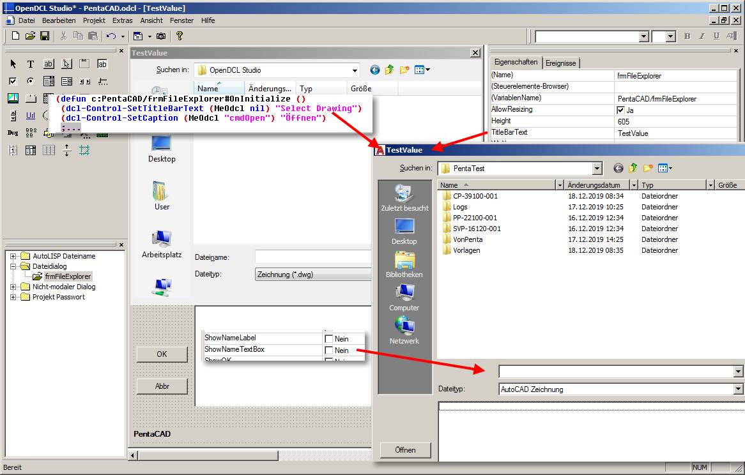Viewport: 745px width, 475px height.
Task: Enable the ShowNameLabel checkbox
Action: coord(328,339)
